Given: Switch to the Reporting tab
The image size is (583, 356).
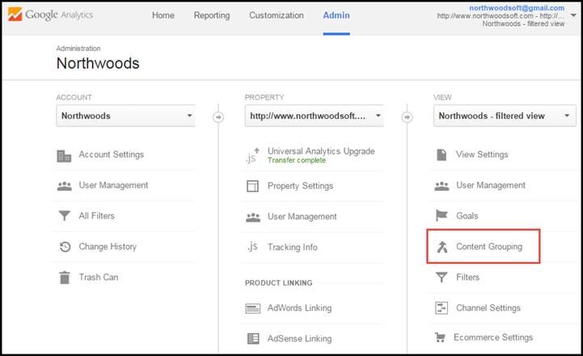Looking at the screenshot, I should point(212,15).
